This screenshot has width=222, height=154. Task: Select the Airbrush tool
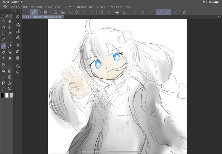(9, 52)
